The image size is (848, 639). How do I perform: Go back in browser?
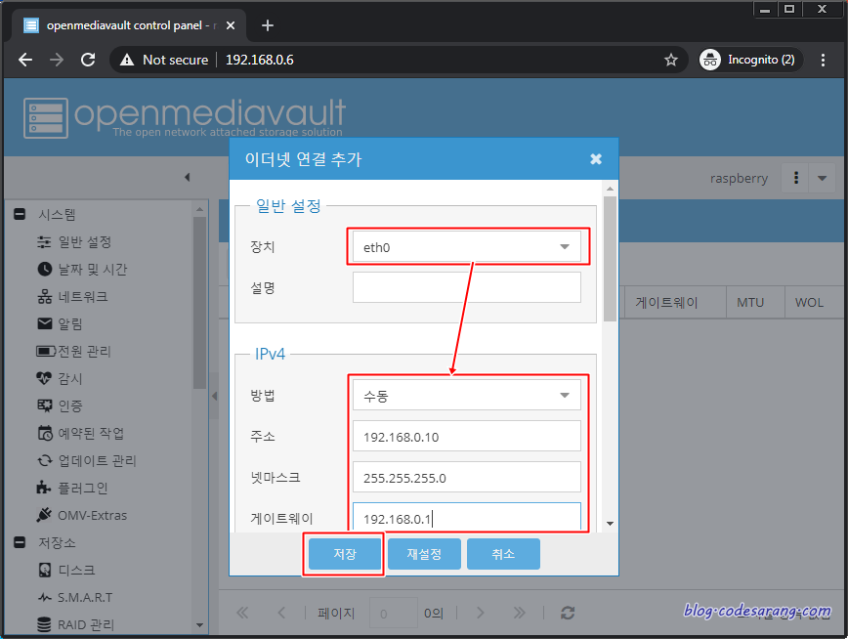click(x=25, y=60)
